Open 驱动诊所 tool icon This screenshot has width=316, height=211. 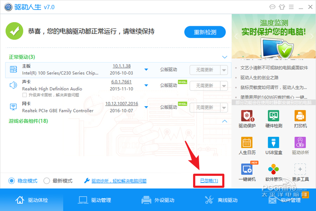click(300, 142)
